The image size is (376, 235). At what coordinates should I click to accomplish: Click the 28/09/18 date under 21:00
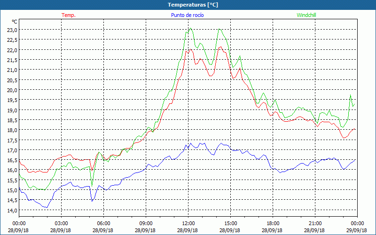coord(314,230)
